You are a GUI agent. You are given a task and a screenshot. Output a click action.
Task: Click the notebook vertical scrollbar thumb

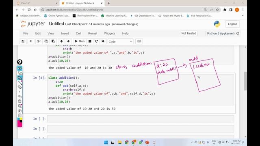pyautogui.click(x=245, y=81)
